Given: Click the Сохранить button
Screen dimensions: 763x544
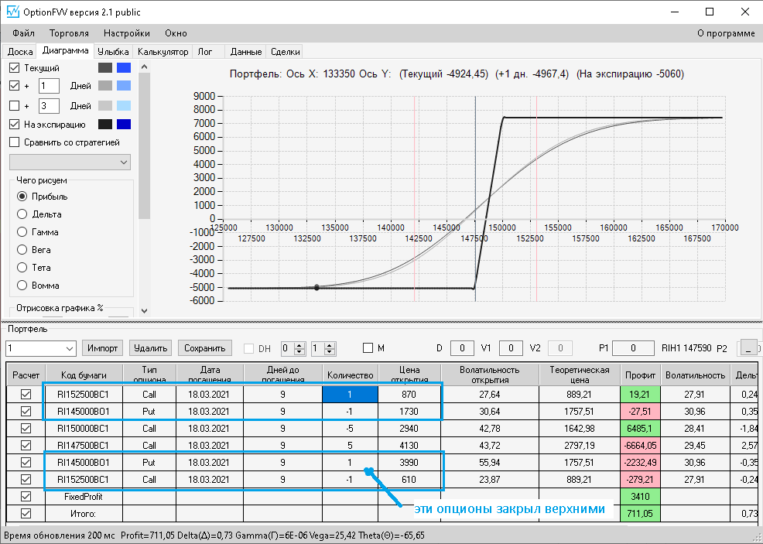Looking at the screenshot, I should pos(205,348).
